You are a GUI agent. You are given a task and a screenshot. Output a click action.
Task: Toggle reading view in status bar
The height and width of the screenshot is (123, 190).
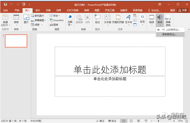point(138,121)
